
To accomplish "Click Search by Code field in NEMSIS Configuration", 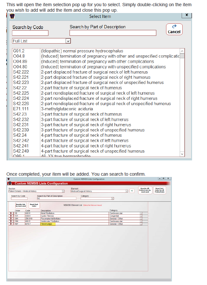I will [x=19, y=198].
